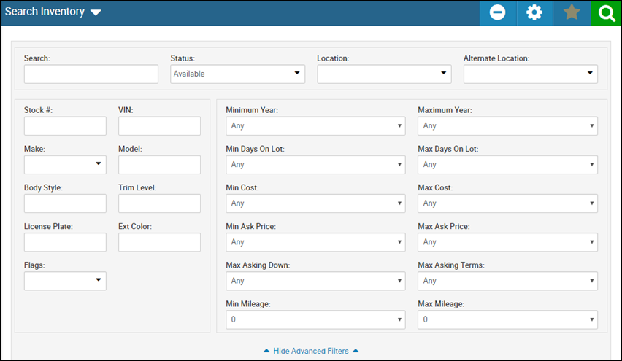Viewport: 622px width, 361px height.
Task: Open settings via the gear icon
Action: pyautogui.click(x=534, y=13)
